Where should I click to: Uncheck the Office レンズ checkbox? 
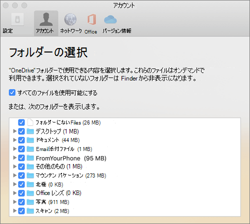21,193
